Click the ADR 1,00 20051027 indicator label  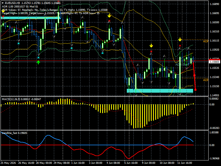(20, 6)
